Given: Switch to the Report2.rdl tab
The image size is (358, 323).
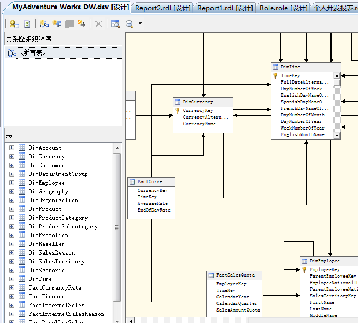Looking at the screenshot, I should coord(162,8).
